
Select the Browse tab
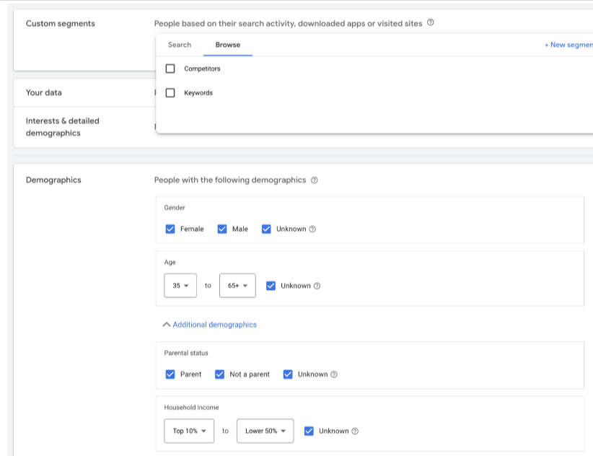pyautogui.click(x=228, y=45)
